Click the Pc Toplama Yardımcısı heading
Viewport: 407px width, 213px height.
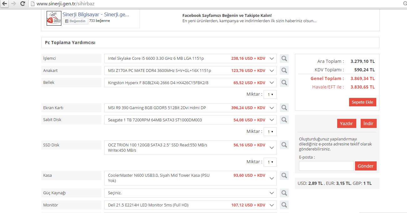pyautogui.click(x=70, y=43)
